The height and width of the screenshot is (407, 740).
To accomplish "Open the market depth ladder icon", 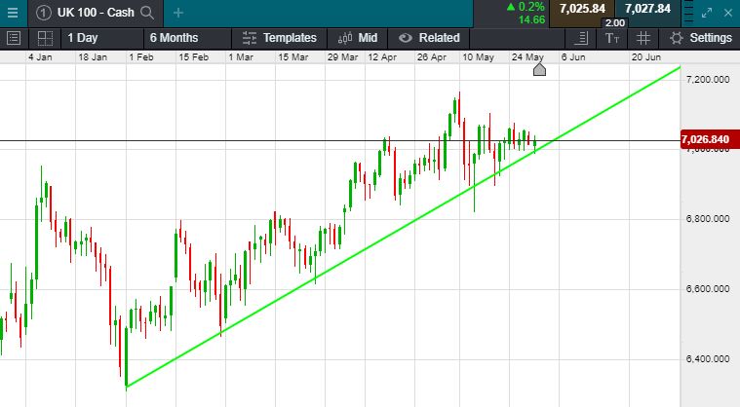I will click(689, 13).
